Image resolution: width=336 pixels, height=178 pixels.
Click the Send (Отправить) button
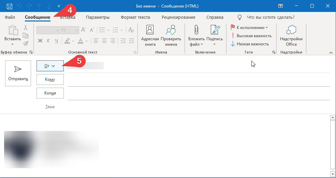(x=18, y=73)
